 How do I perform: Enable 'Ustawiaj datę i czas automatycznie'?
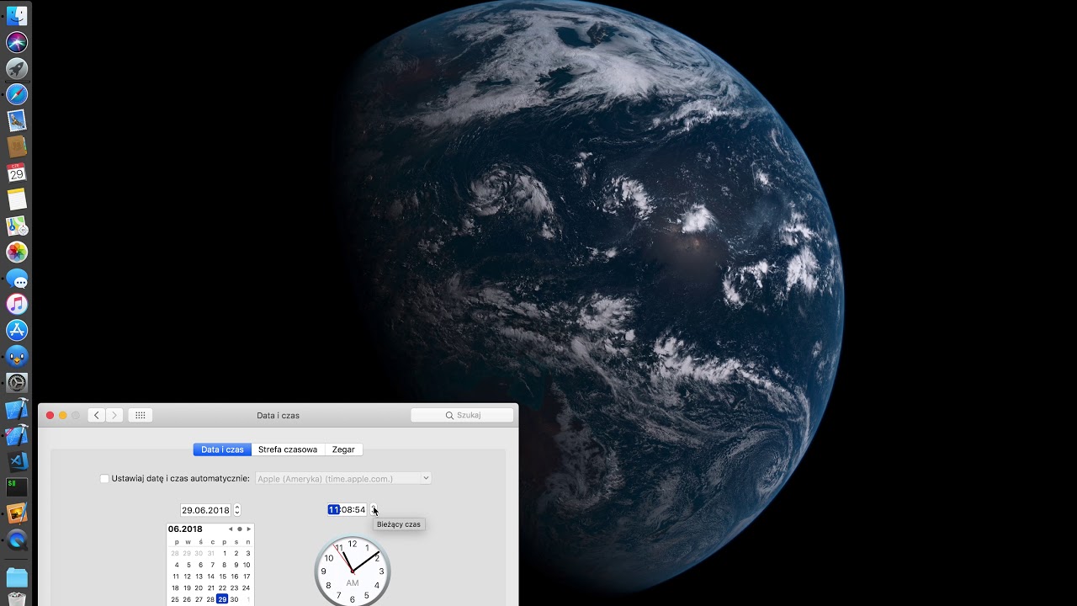(104, 479)
